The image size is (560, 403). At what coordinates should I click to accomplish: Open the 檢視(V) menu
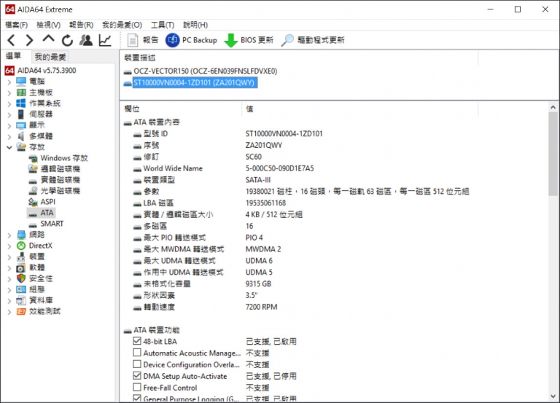[x=49, y=25]
